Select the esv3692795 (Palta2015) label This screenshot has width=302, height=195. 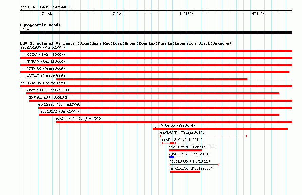click(x=43, y=83)
